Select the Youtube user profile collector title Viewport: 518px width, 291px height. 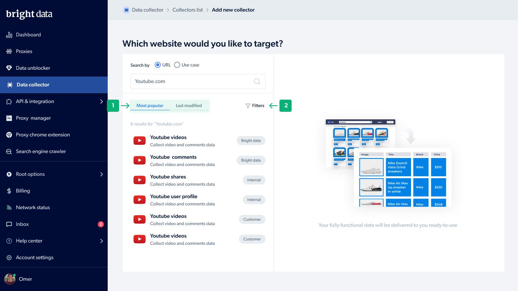coord(174,196)
